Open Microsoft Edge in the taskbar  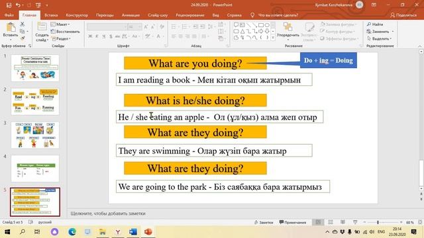72,232
